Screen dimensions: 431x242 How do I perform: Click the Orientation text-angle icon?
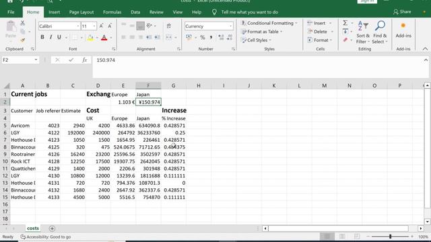tap(150, 26)
